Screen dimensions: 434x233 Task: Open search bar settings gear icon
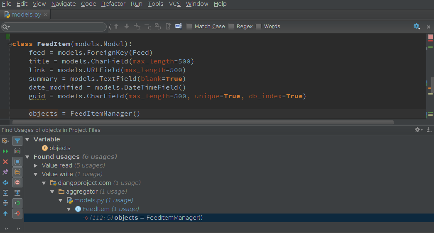tap(417, 26)
